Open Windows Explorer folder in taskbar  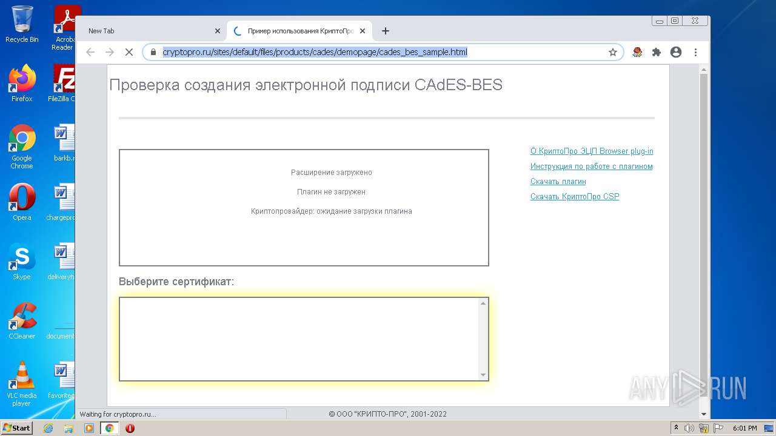(x=69, y=428)
